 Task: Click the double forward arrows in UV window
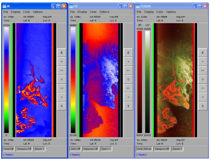click(x=128, y=70)
